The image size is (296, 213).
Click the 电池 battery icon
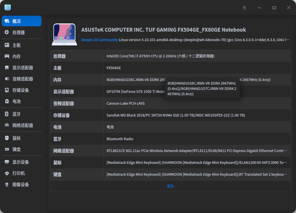[x=7, y=101]
